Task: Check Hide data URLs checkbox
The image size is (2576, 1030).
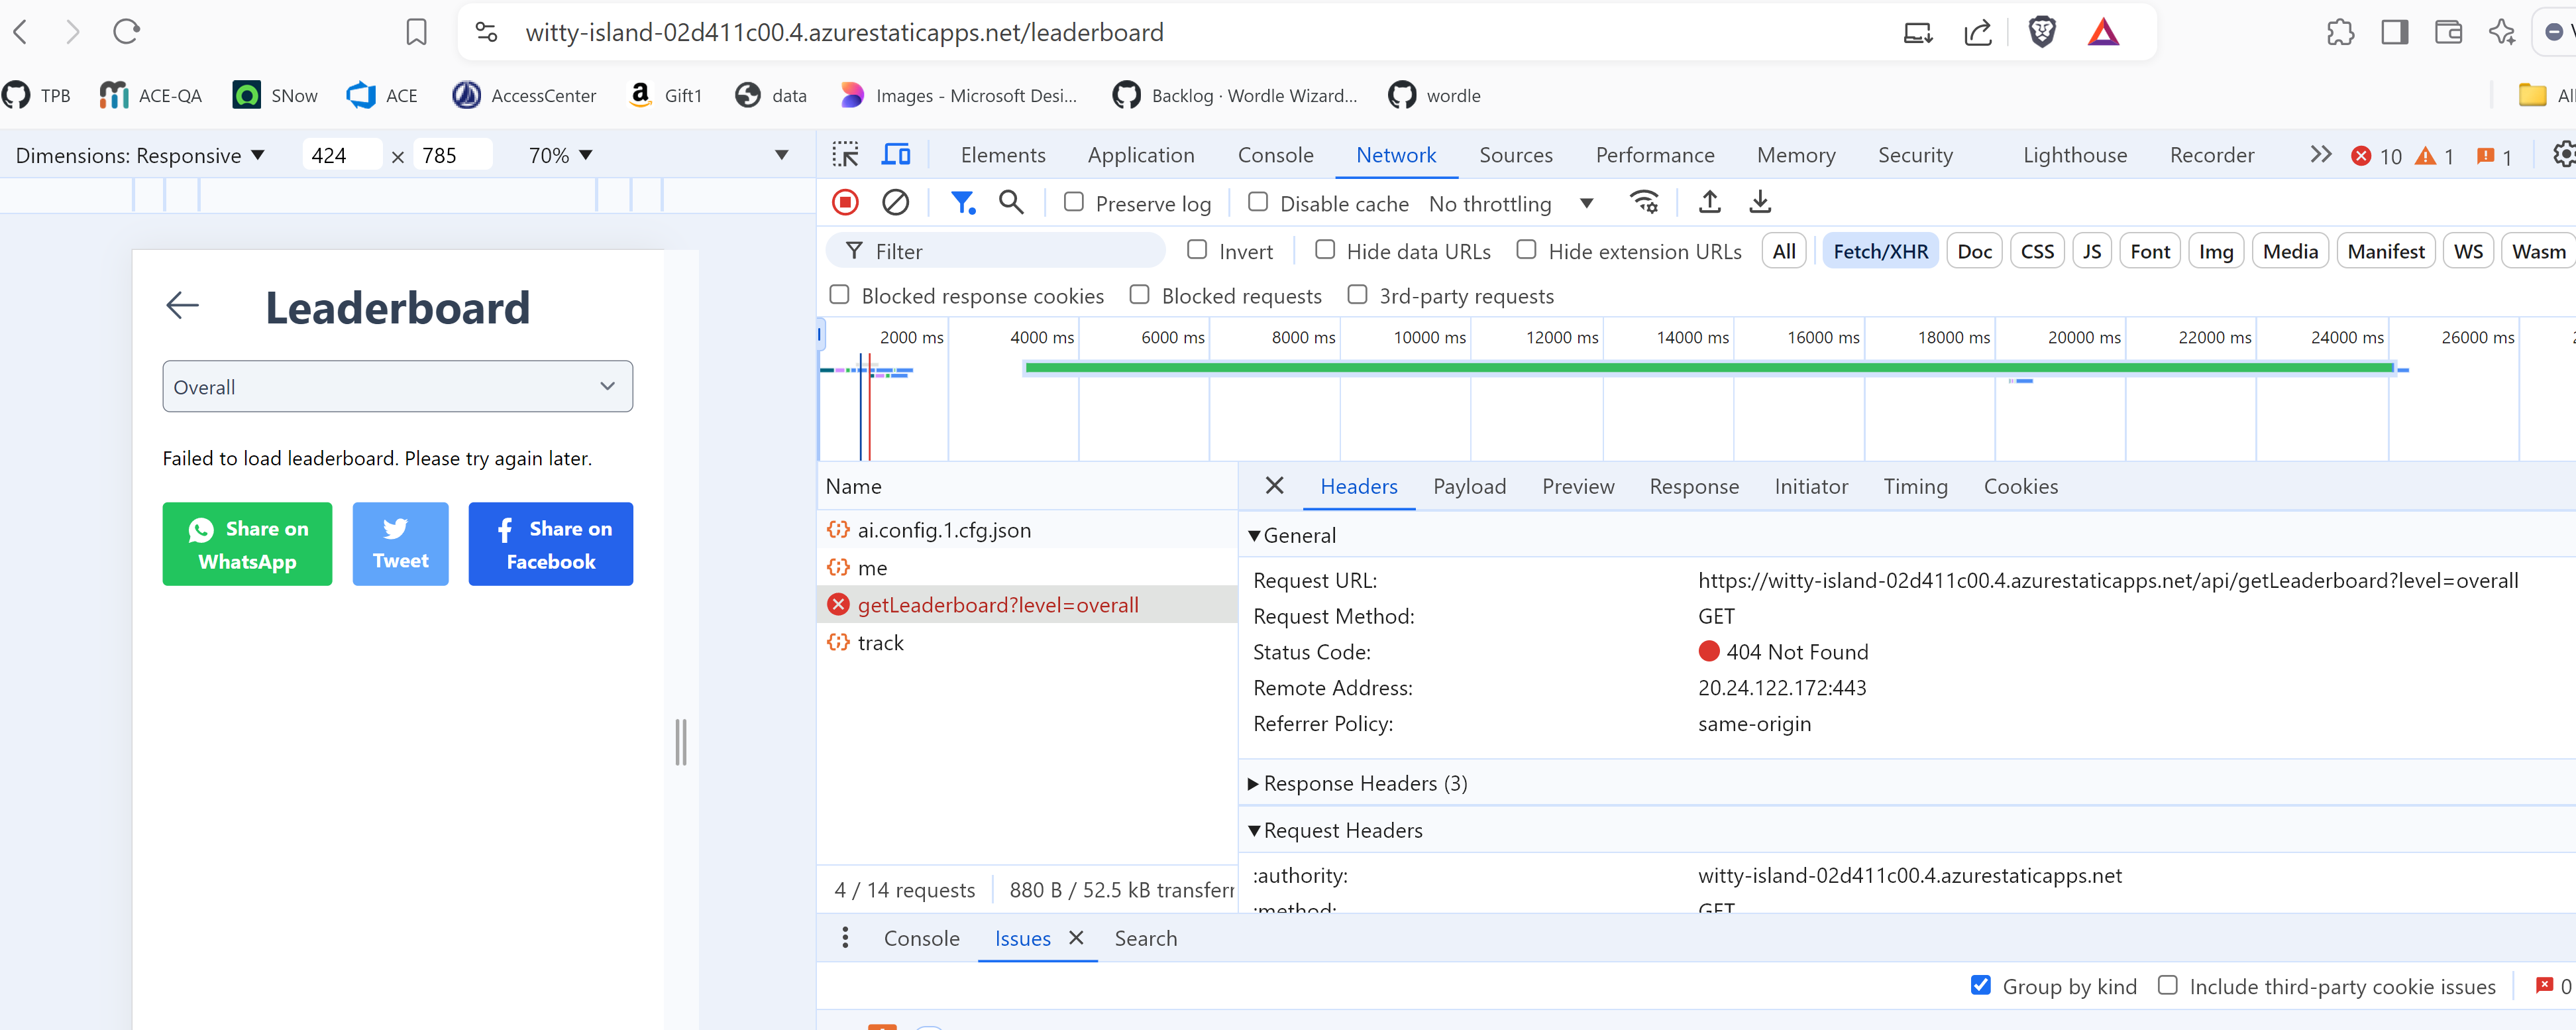Action: coord(1325,250)
